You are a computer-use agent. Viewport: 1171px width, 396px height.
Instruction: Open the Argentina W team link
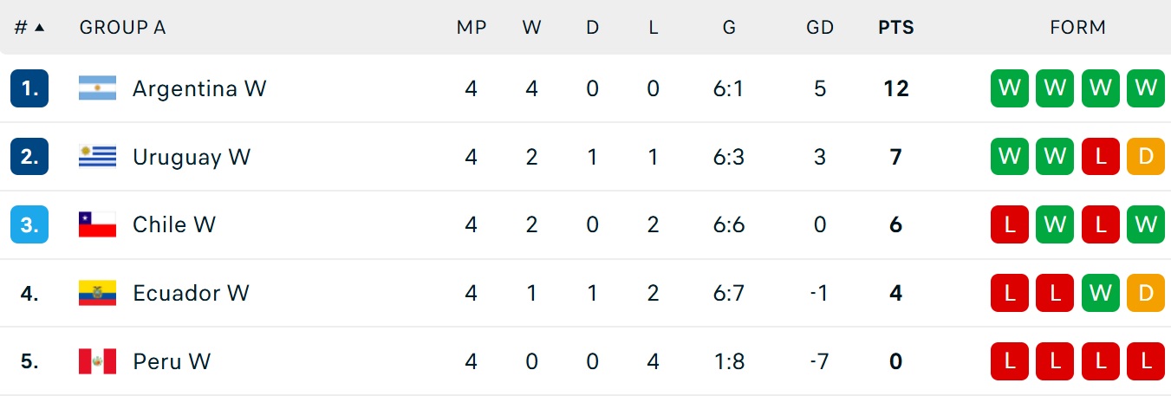199,88
